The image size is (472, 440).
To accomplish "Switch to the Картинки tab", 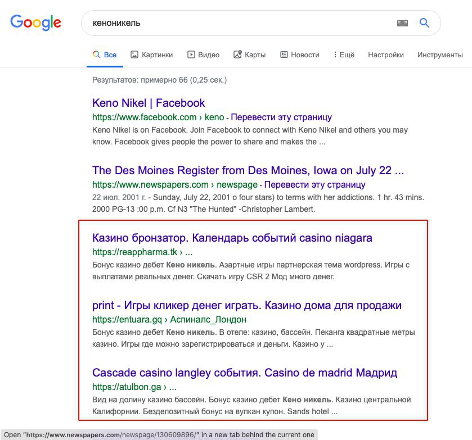I will (x=152, y=55).
